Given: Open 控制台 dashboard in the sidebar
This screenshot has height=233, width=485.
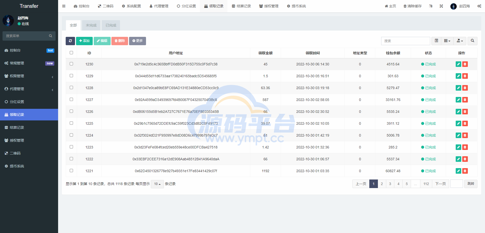Looking at the screenshot, I should (x=29, y=50).
